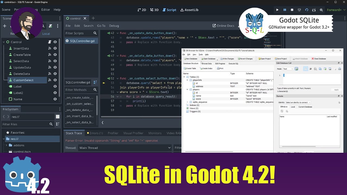347x195 pixels.
Task: Click Create Table in DB Browser
Action: click(190, 69)
